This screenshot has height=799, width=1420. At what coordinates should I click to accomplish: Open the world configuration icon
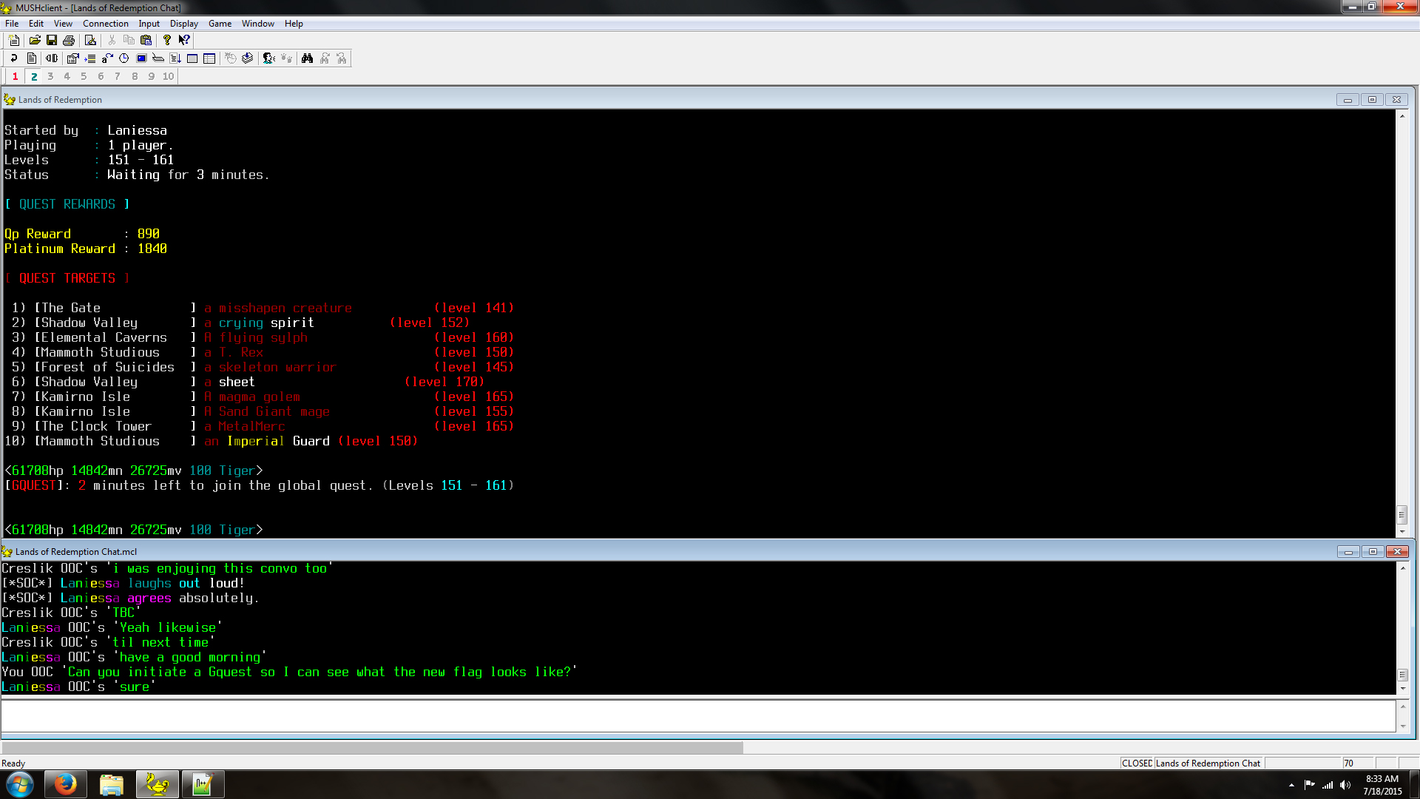coord(72,58)
